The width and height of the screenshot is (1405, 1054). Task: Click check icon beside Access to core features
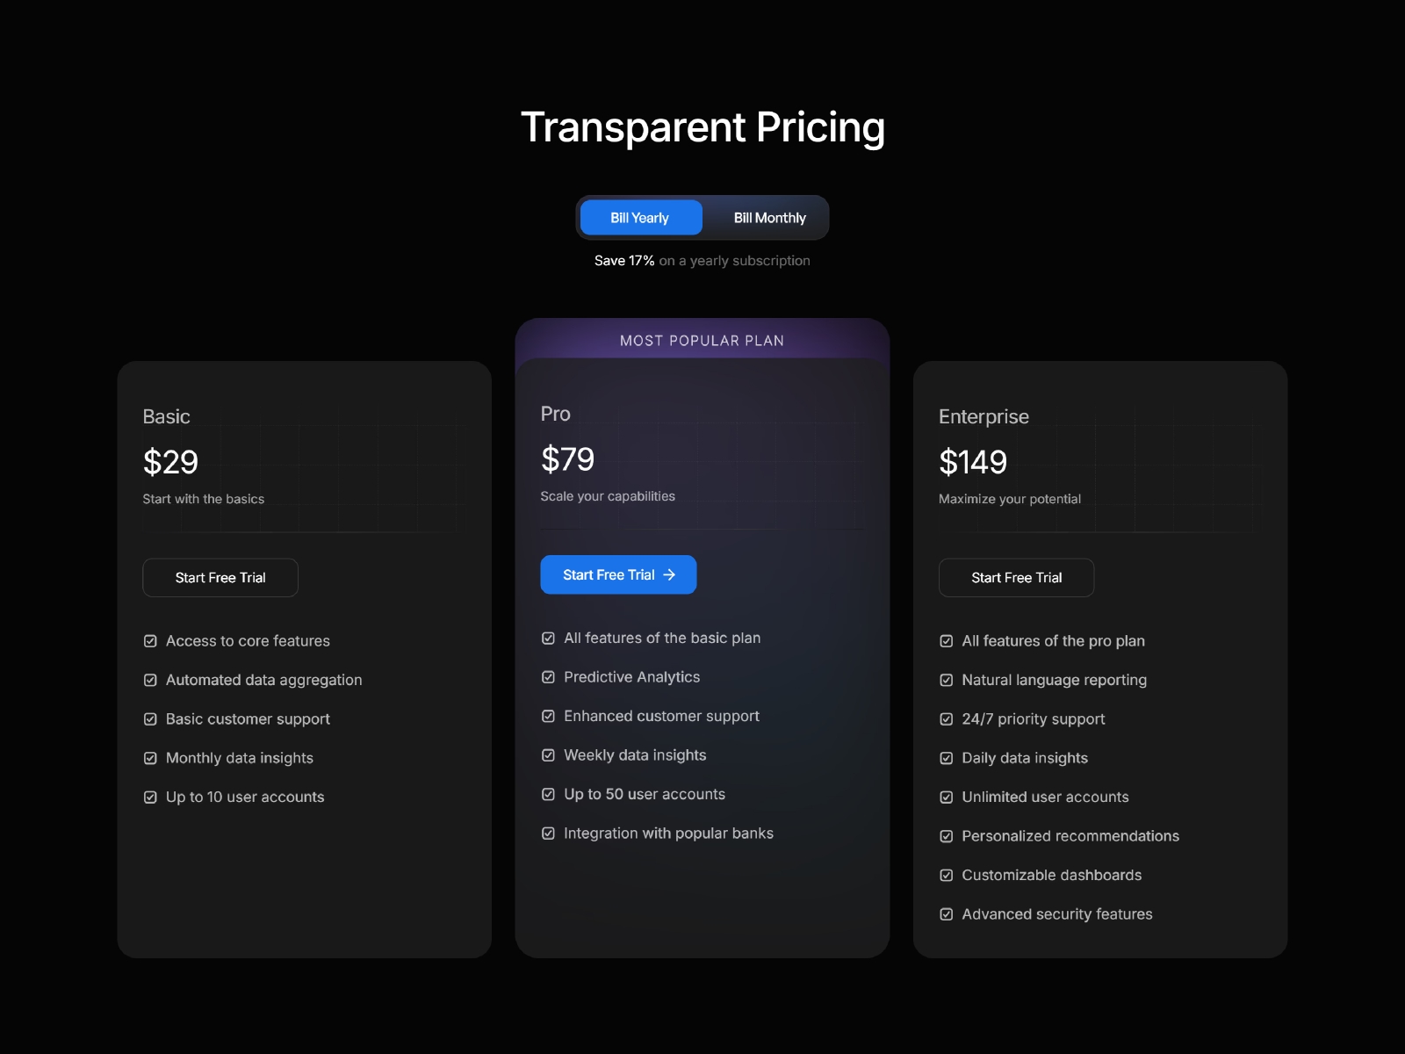(150, 641)
